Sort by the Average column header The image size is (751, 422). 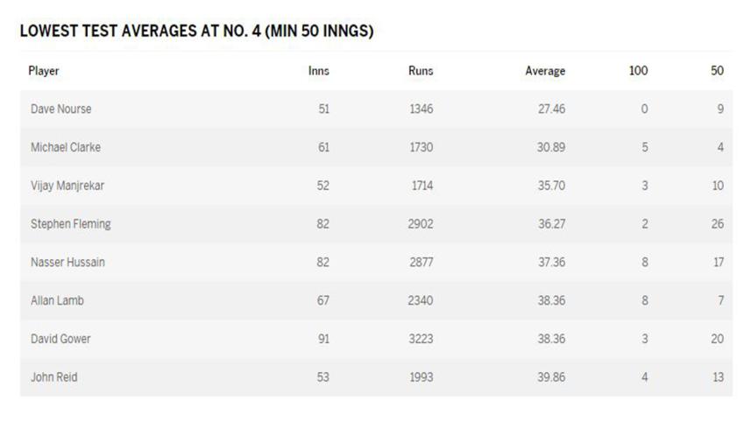[545, 71]
